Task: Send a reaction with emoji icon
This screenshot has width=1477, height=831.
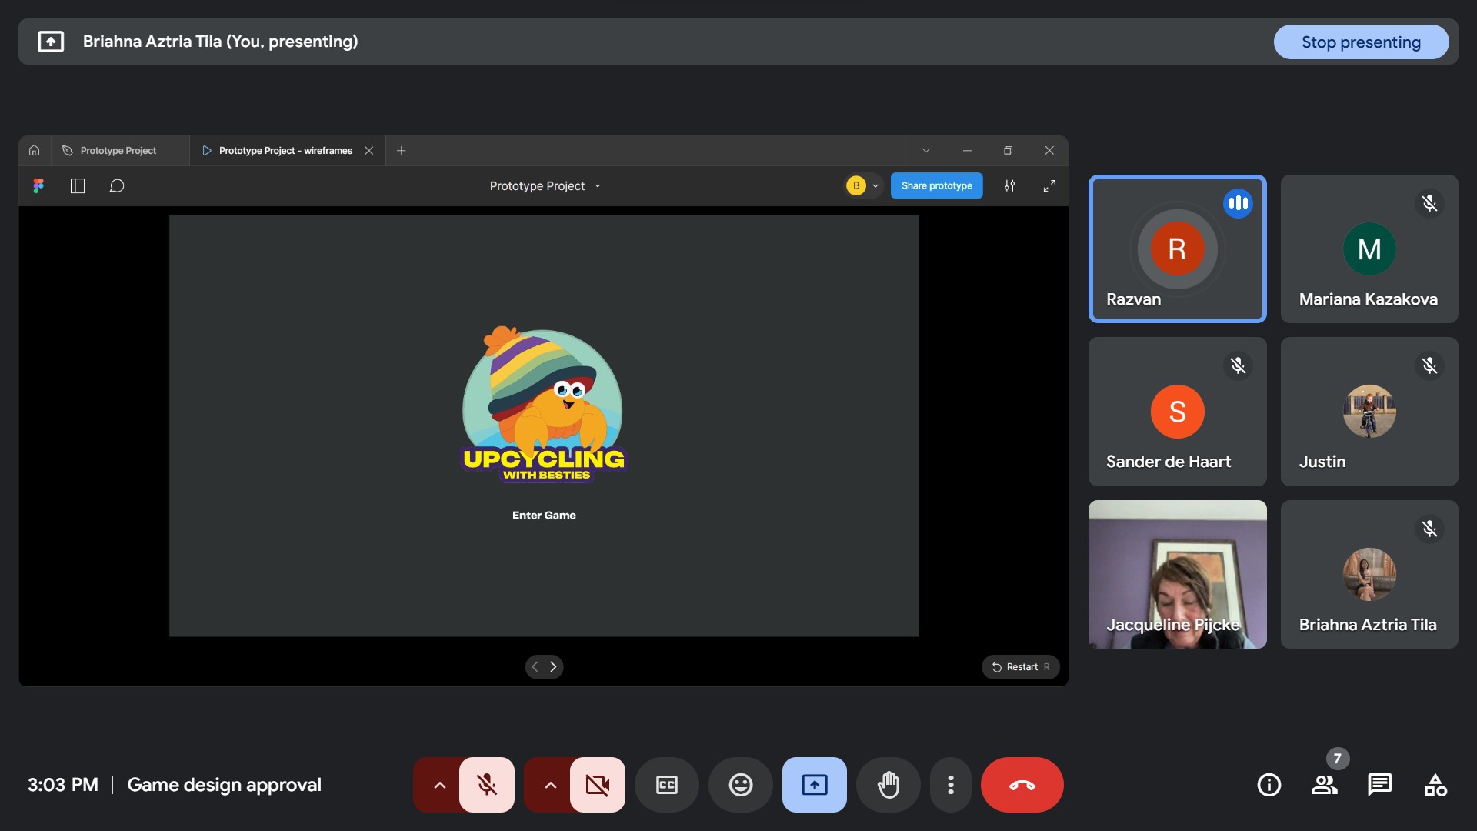Action: coord(740,785)
